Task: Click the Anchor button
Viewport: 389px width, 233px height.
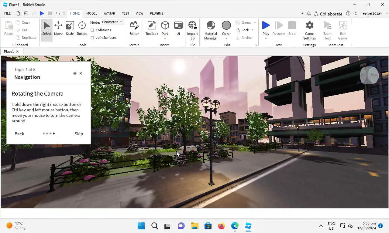Action: tap(244, 38)
